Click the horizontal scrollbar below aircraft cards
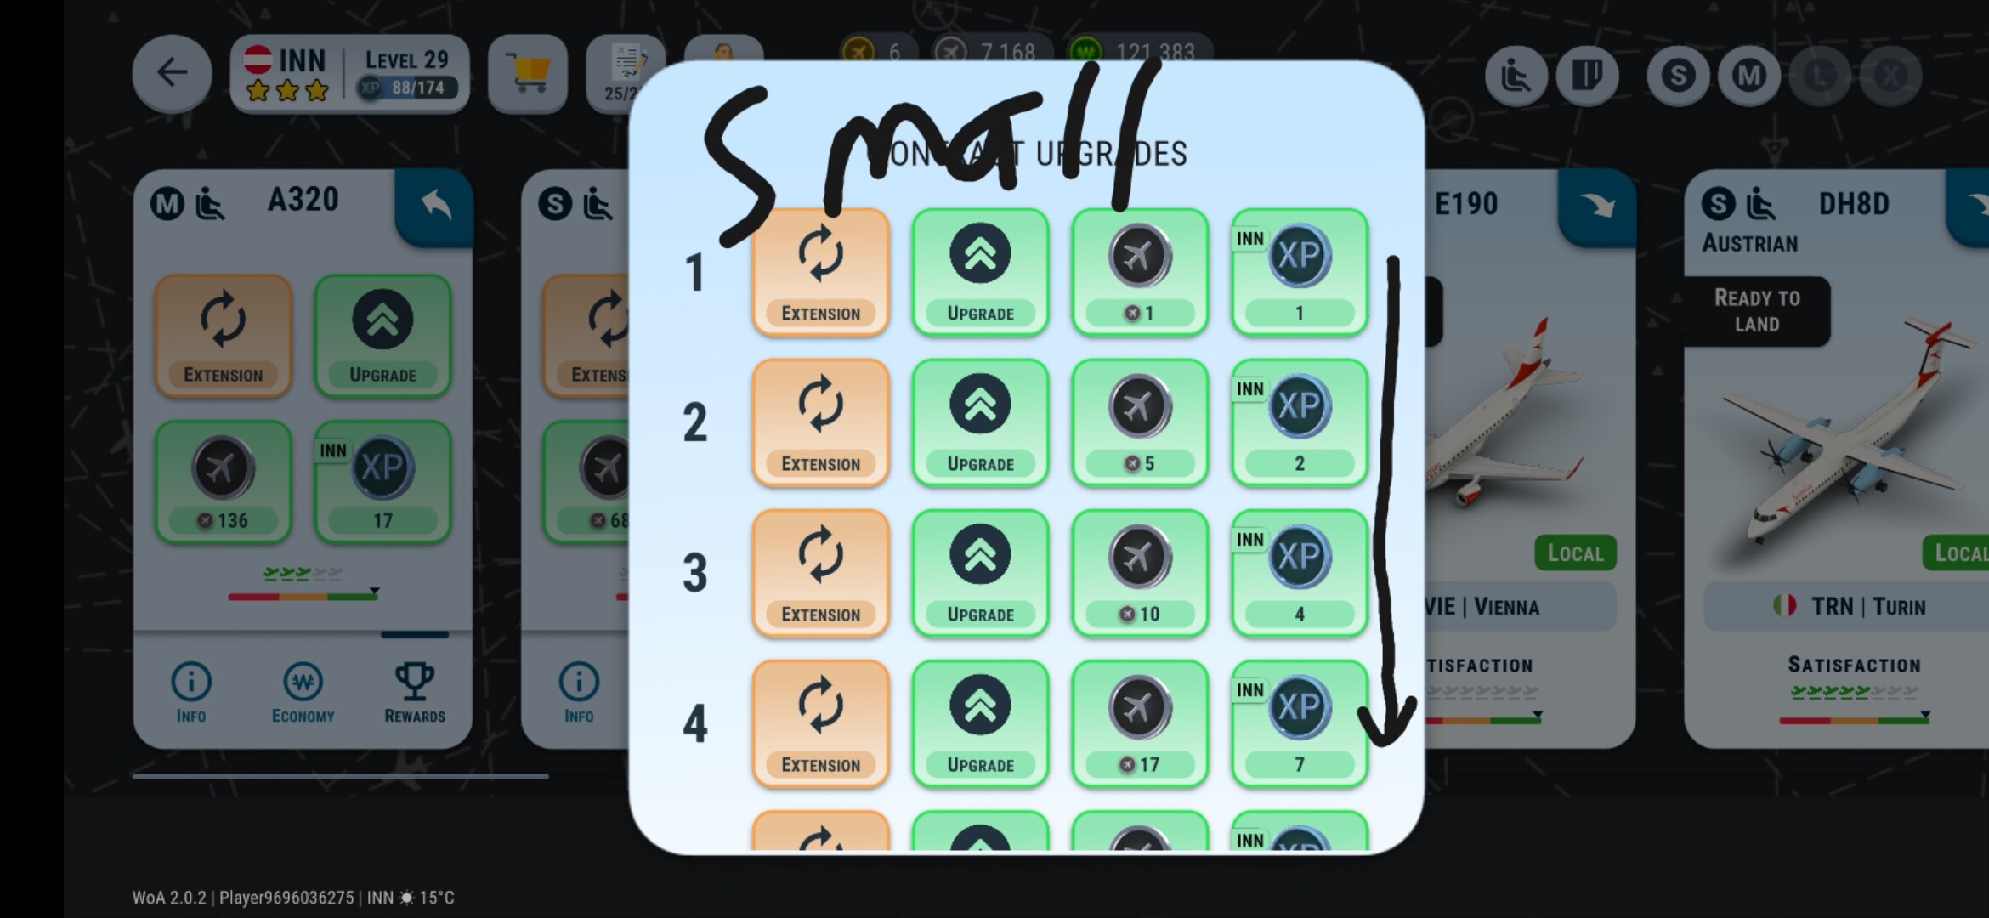The image size is (1989, 918). (x=340, y=776)
